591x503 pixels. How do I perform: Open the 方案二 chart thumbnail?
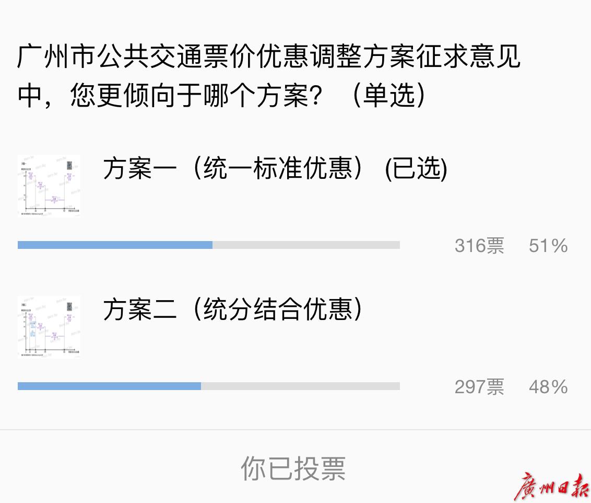point(49,327)
